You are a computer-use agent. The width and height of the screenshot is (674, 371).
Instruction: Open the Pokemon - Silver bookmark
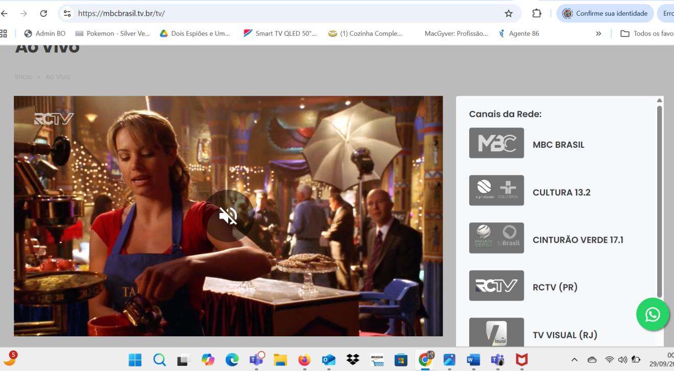[x=112, y=34]
